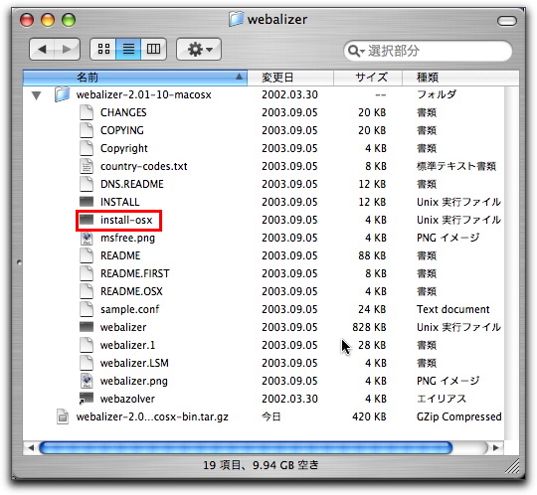Select the install-osx executable icon
This screenshot has height=495, width=537.
(x=87, y=220)
